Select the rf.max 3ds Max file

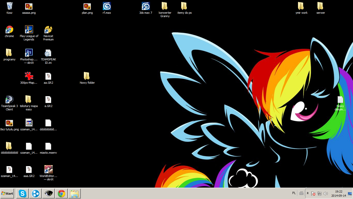tap(107, 8)
